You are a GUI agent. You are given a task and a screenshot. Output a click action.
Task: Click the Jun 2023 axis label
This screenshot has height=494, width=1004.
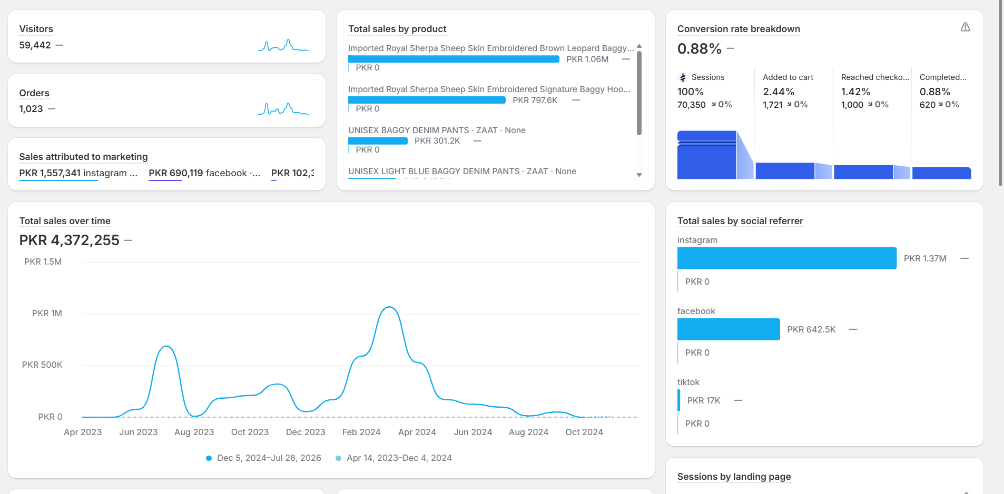[x=139, y=432]
